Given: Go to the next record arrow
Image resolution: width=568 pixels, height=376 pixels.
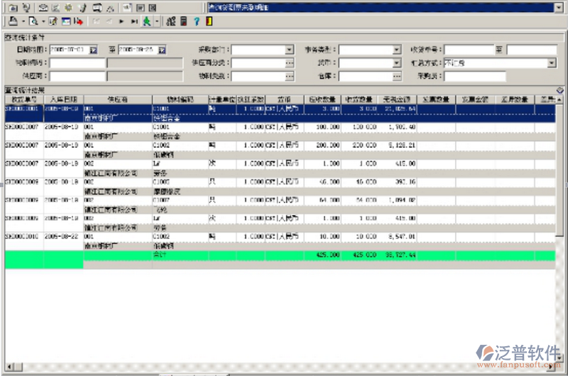Looking at the screenshot, I should click(x=122, y=21).
